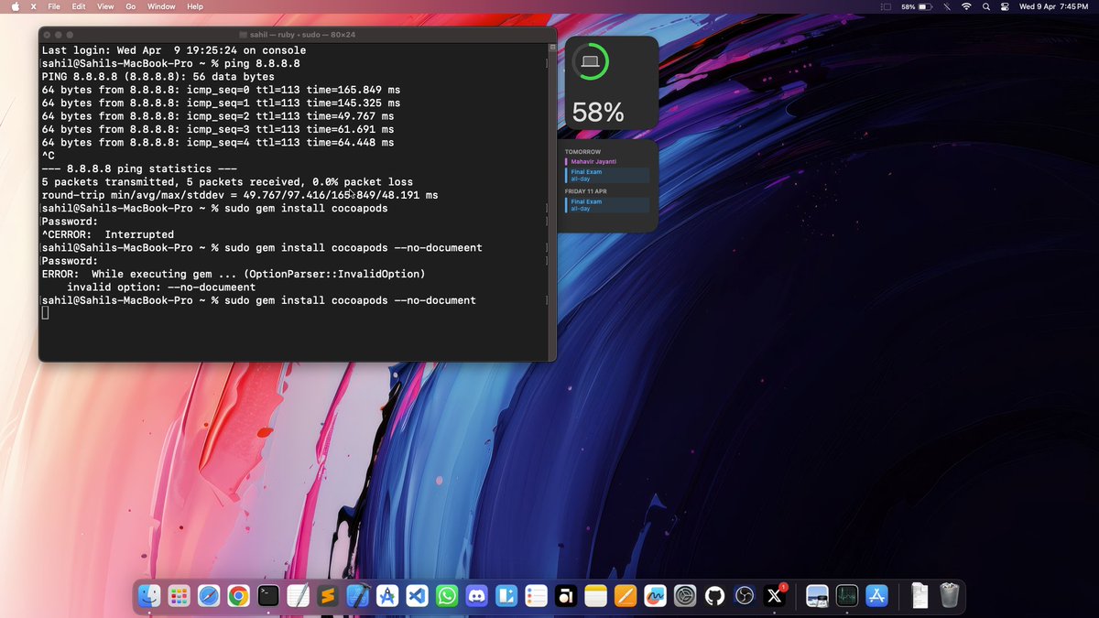1099x618 pixels.
Task: Open Spotlight search in menu bar
Action: pos(986,6)
